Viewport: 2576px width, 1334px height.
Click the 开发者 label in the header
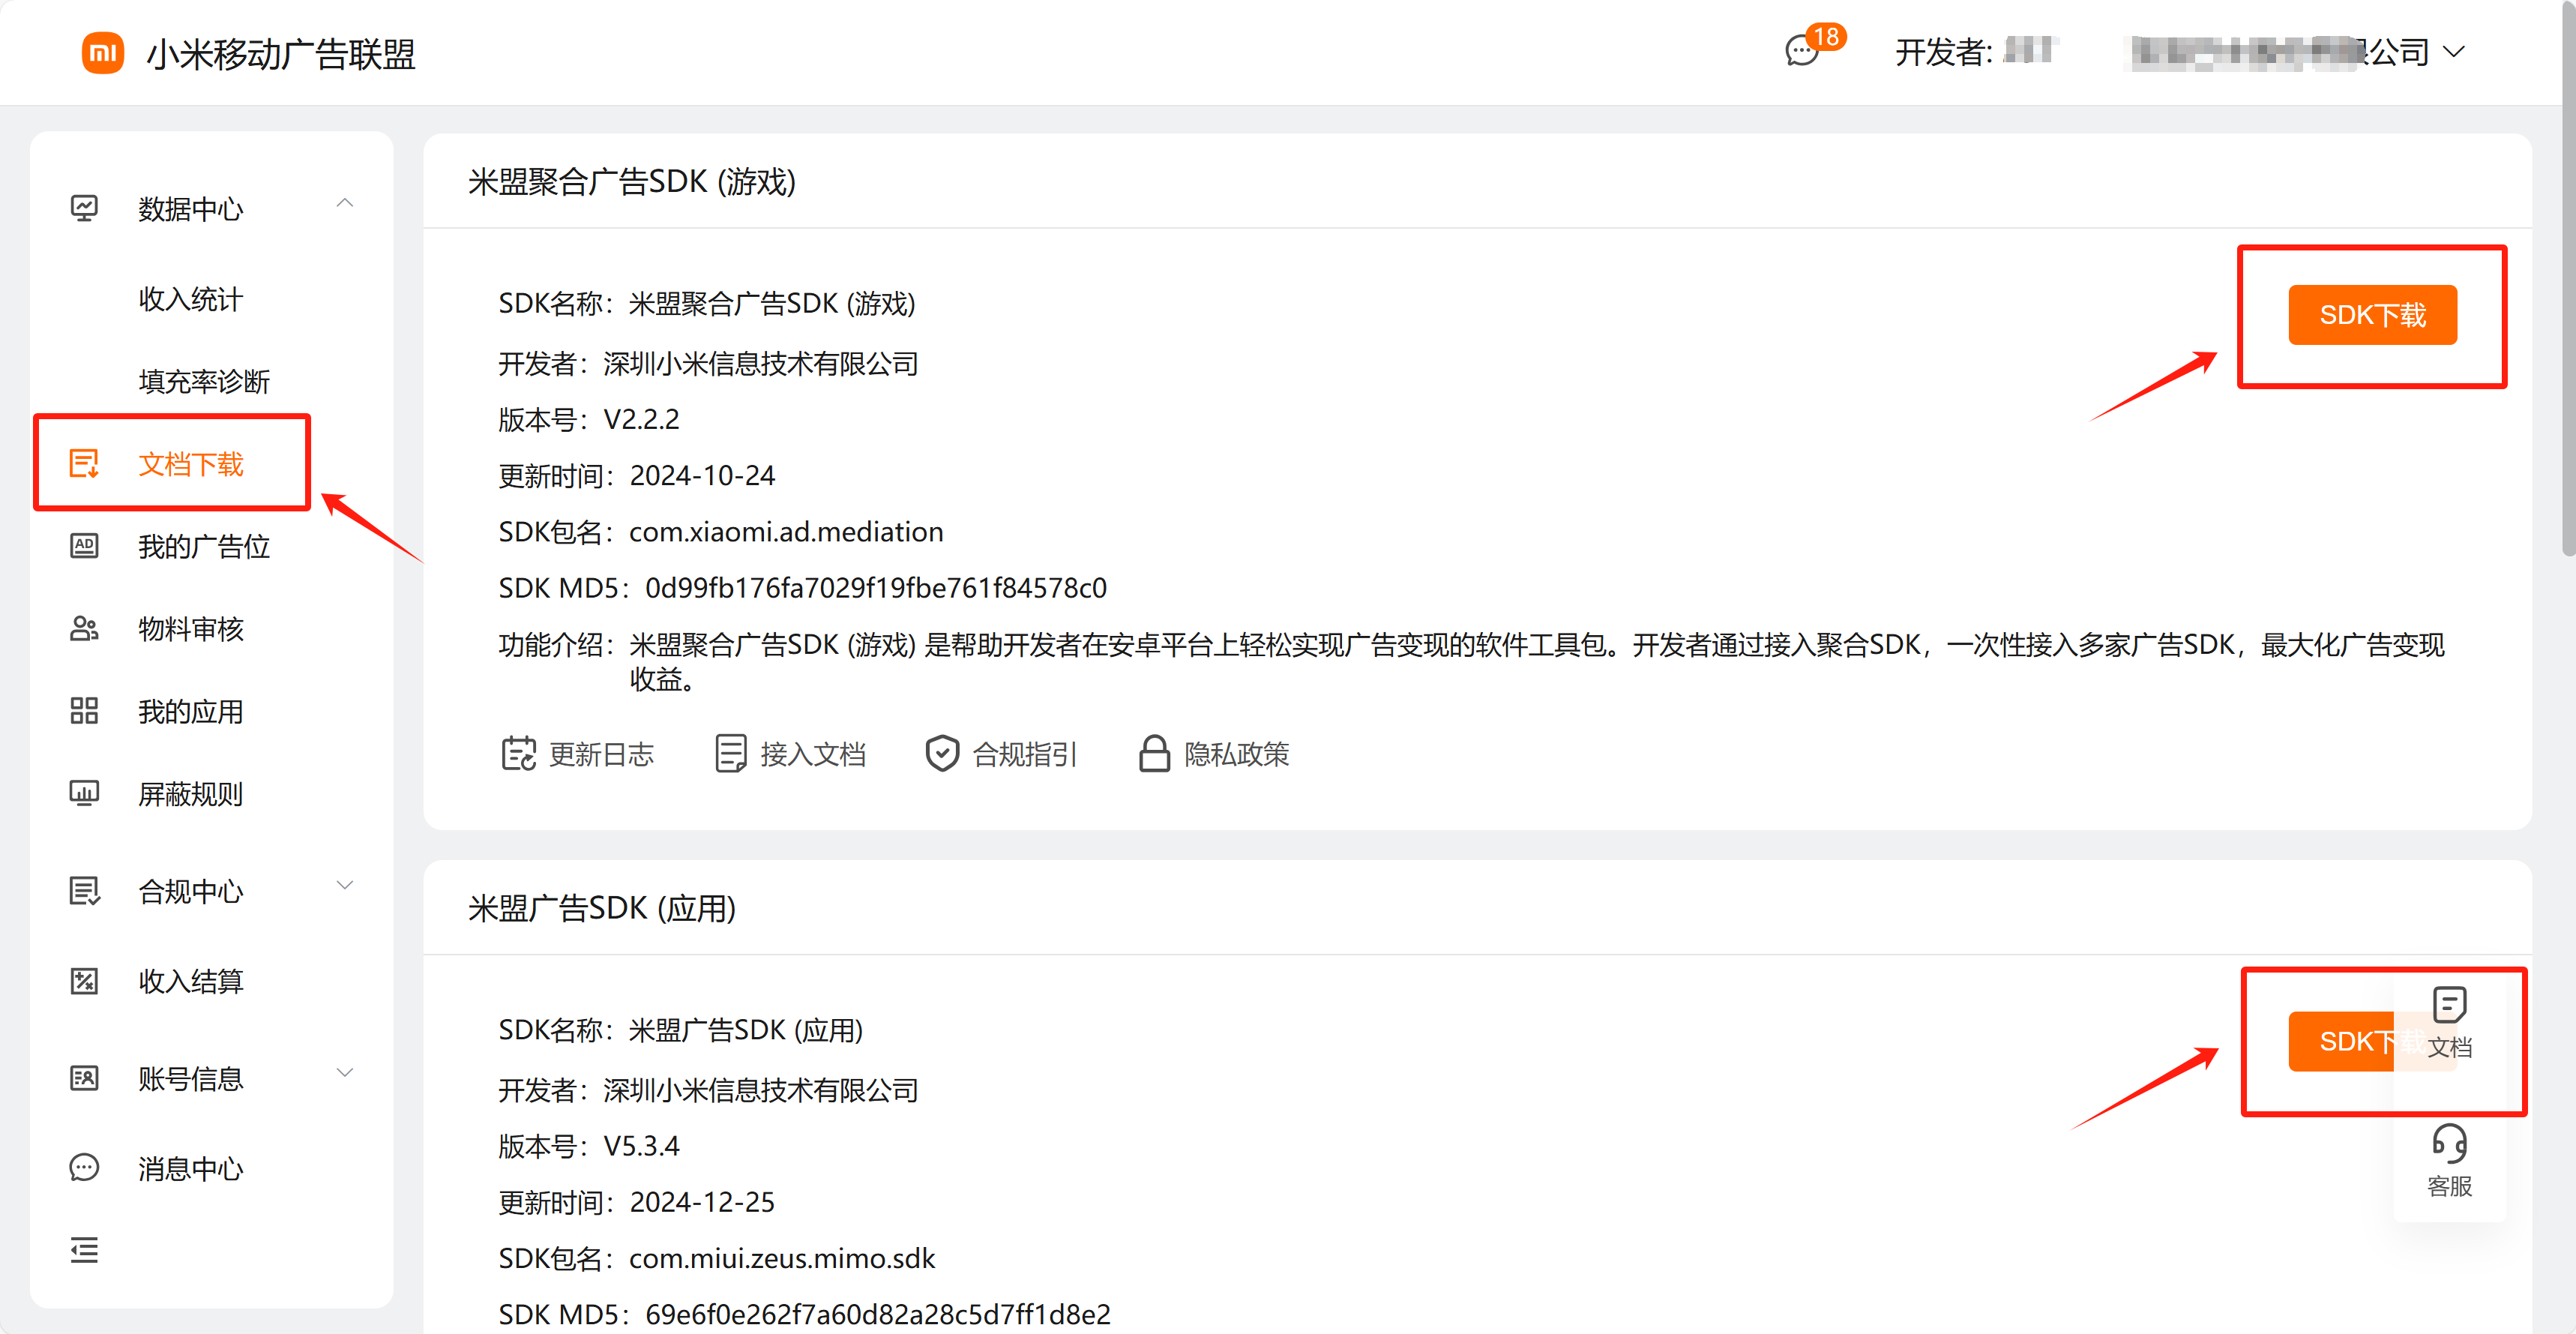1943,52
